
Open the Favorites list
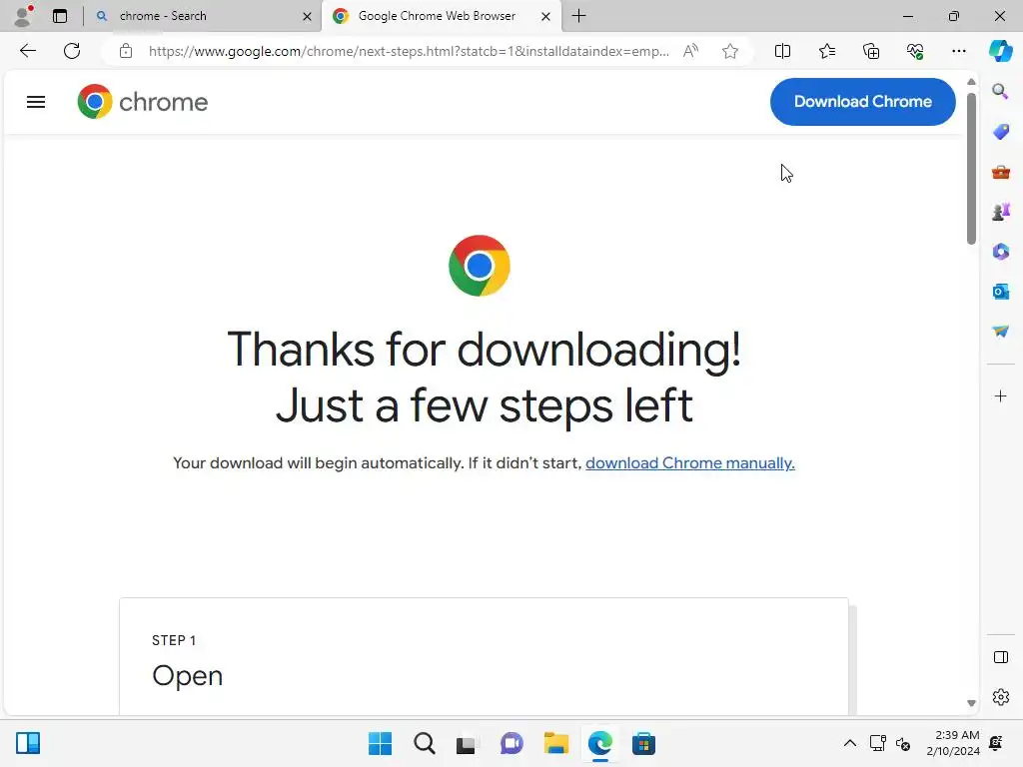pyautogui.click(x=826, y=51)
